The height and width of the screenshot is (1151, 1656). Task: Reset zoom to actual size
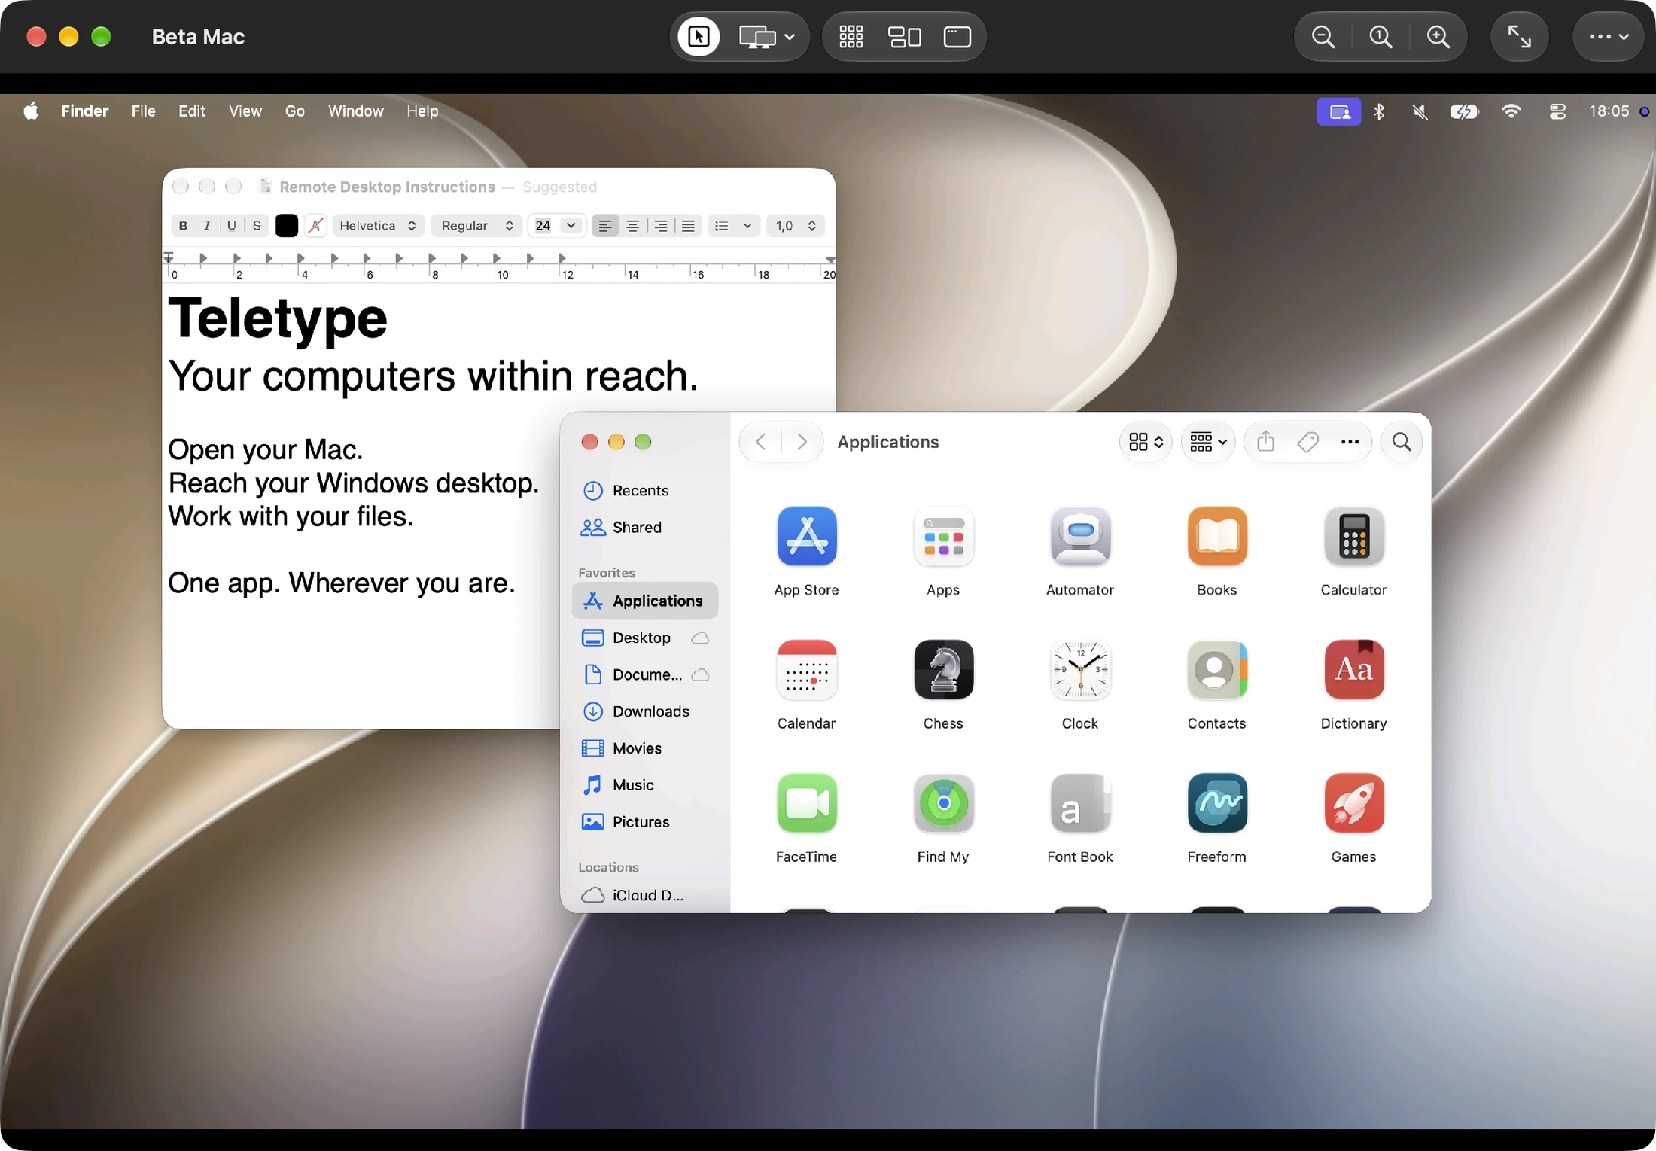[x=1380, y=37]
